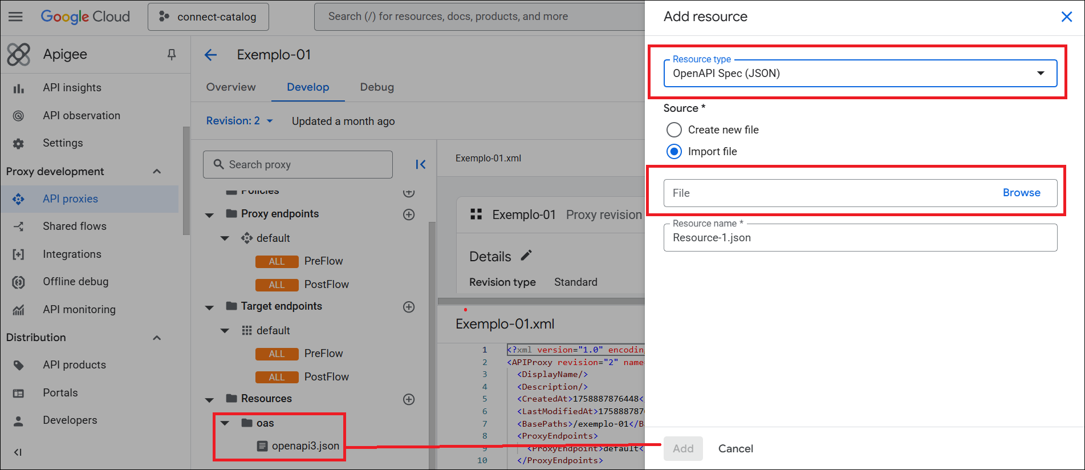1085x470 pixels.
Task: Open the Resource type dropdown
Action: [x=860, y=73]
